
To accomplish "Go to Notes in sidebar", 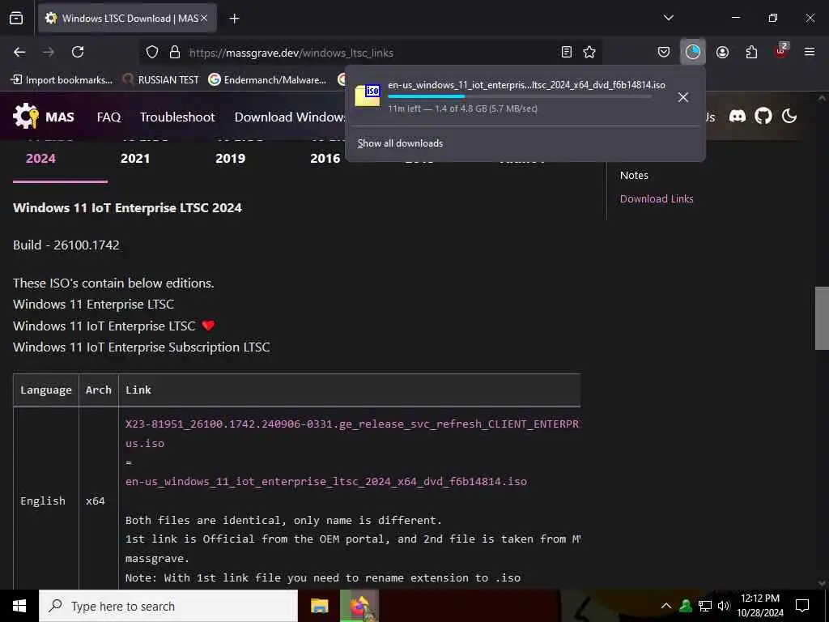I will tap(634, 175).
